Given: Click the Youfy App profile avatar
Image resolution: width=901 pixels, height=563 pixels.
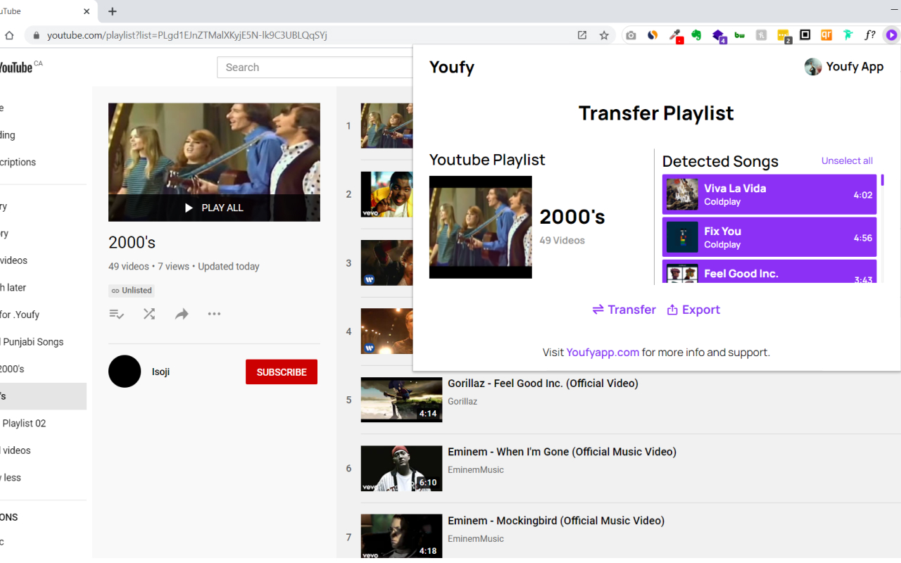Looking at the screenshot, I should pyautogui.click(x=813, y=67).
